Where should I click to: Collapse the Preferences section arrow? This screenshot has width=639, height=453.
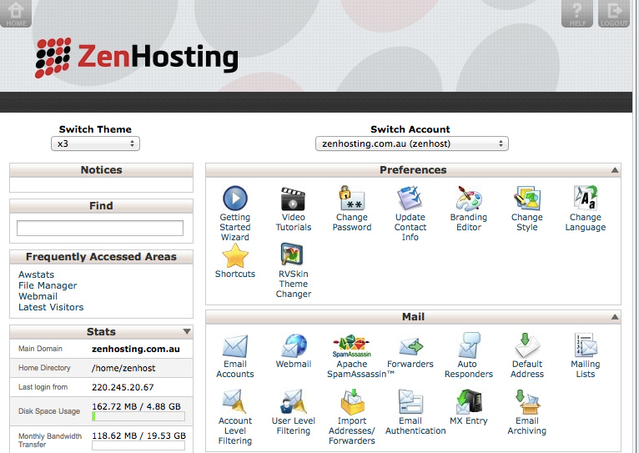tap(615, 170)
